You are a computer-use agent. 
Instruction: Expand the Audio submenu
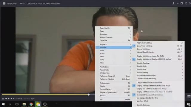pos(114,53)
